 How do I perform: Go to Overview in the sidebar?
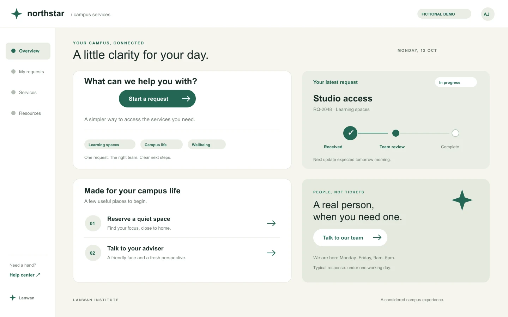28,51
